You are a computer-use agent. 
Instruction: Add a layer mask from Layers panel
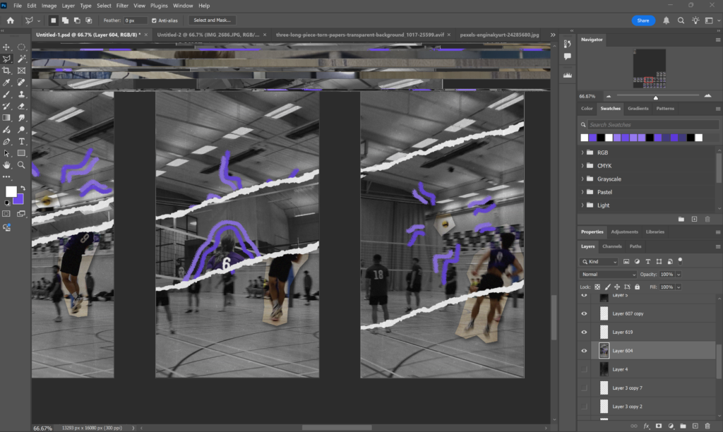click(658, 426)
